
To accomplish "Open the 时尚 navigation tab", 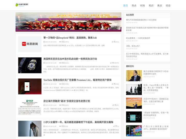I will (x=142, y=6).
